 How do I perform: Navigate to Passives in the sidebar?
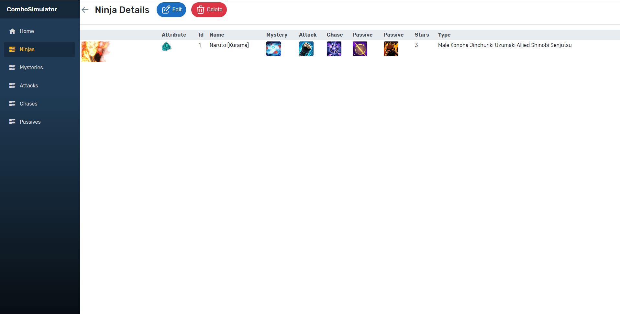39,122
